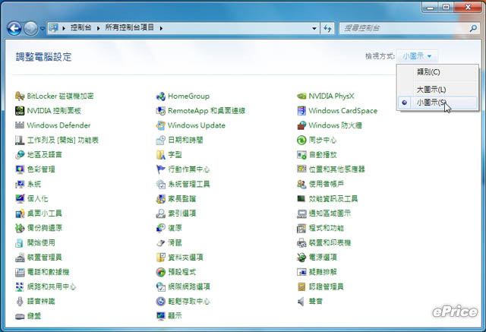This screenshot has height=332, width=486.
Task: Open the 工作列及 [開始] 功能表 link
Action: 62,140
